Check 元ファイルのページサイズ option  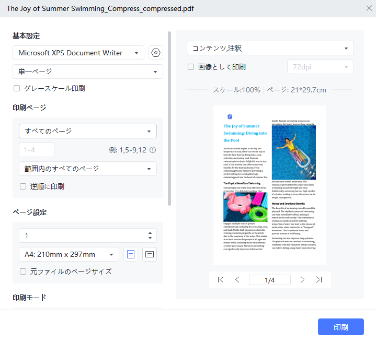click(23, 271)
